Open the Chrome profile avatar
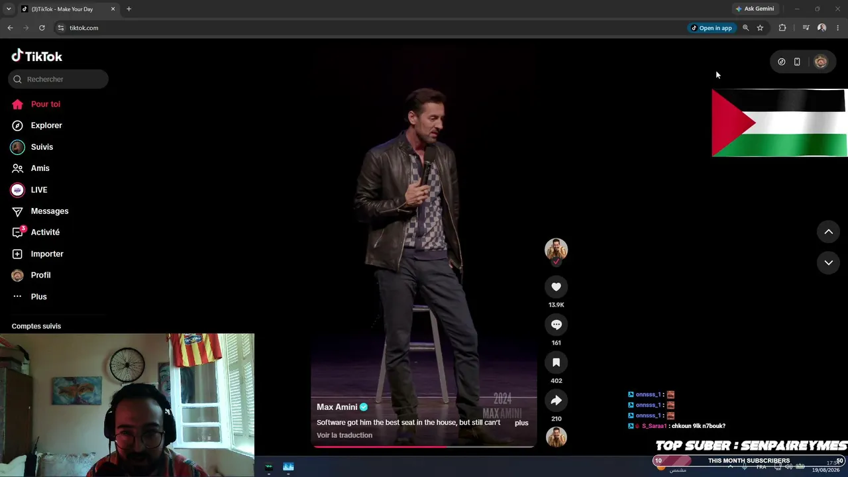 click(821, 28)
